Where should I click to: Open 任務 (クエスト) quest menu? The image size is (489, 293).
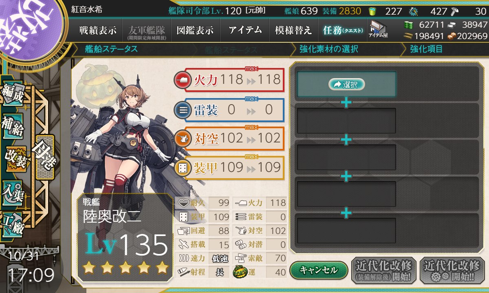point(342,30)
